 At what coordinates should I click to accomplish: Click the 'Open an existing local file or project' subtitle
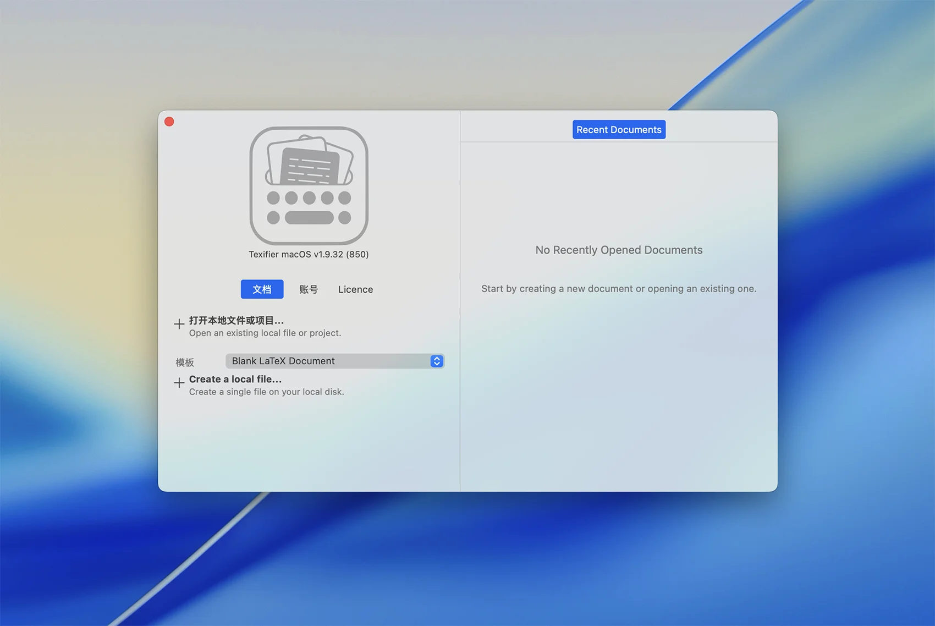tap(265, 333)
